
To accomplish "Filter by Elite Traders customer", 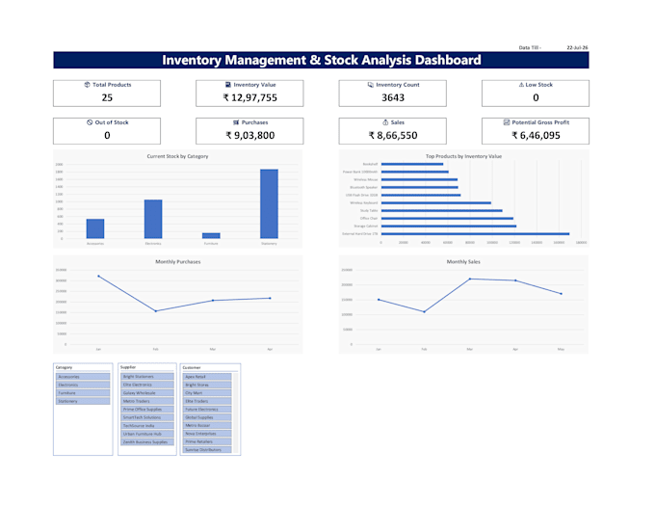I will (207, 401).
